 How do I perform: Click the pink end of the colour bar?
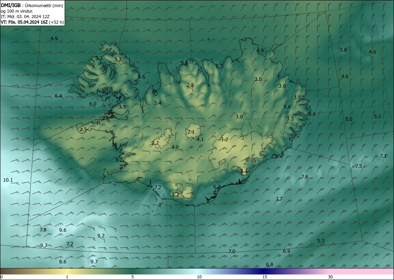[x=362, y=271]
